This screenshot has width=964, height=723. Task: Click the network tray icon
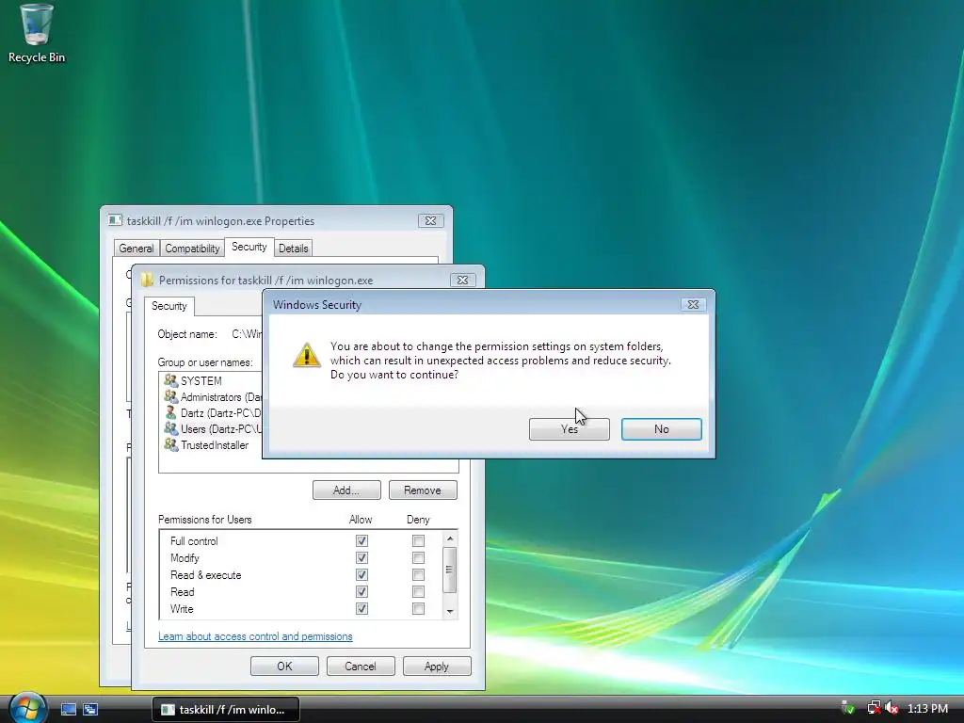click(x=874, y=708)
